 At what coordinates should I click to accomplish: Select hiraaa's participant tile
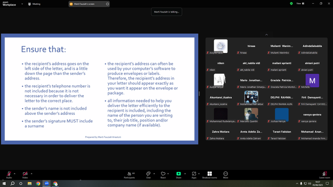pyautogui.click(x=251, y=46)
